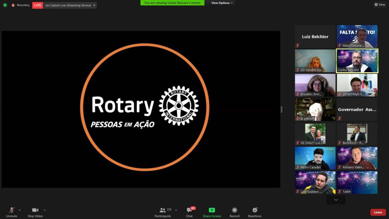This screenshot has height=219, width=389.
Task: Expand video options arrow beside Stop Video
Action: coord(44,210)
